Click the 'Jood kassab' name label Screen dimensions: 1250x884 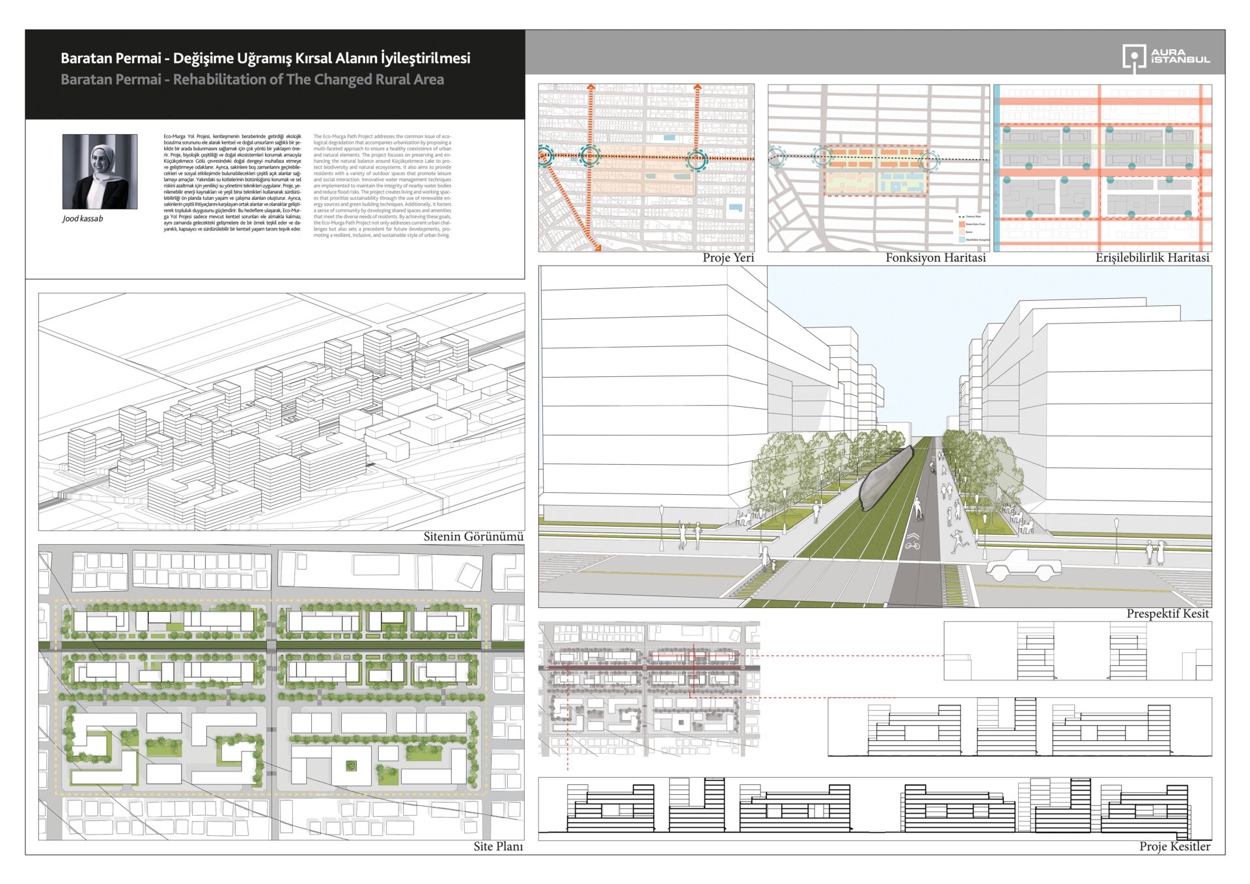click(x=83, y=219)
